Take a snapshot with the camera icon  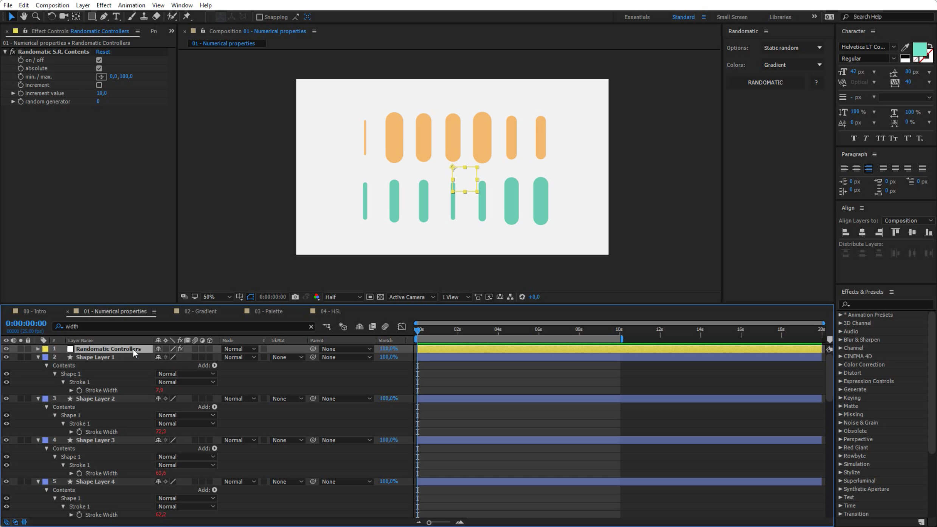pyautogui.click(x=295, y=297)
